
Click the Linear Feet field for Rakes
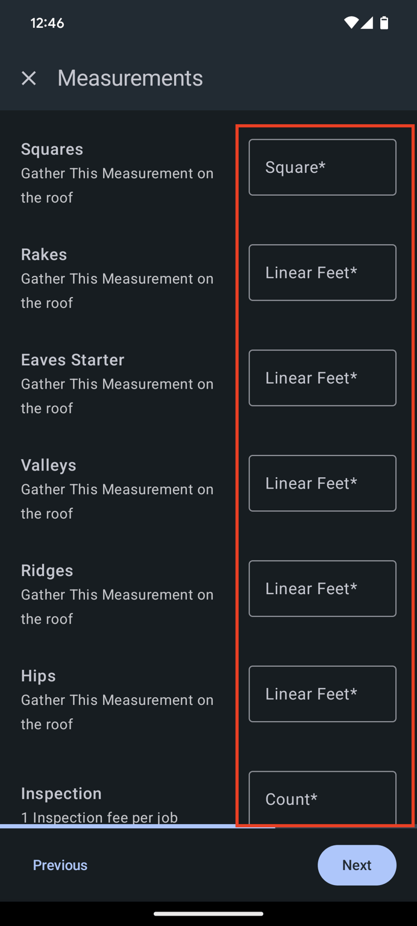(322, 272)
